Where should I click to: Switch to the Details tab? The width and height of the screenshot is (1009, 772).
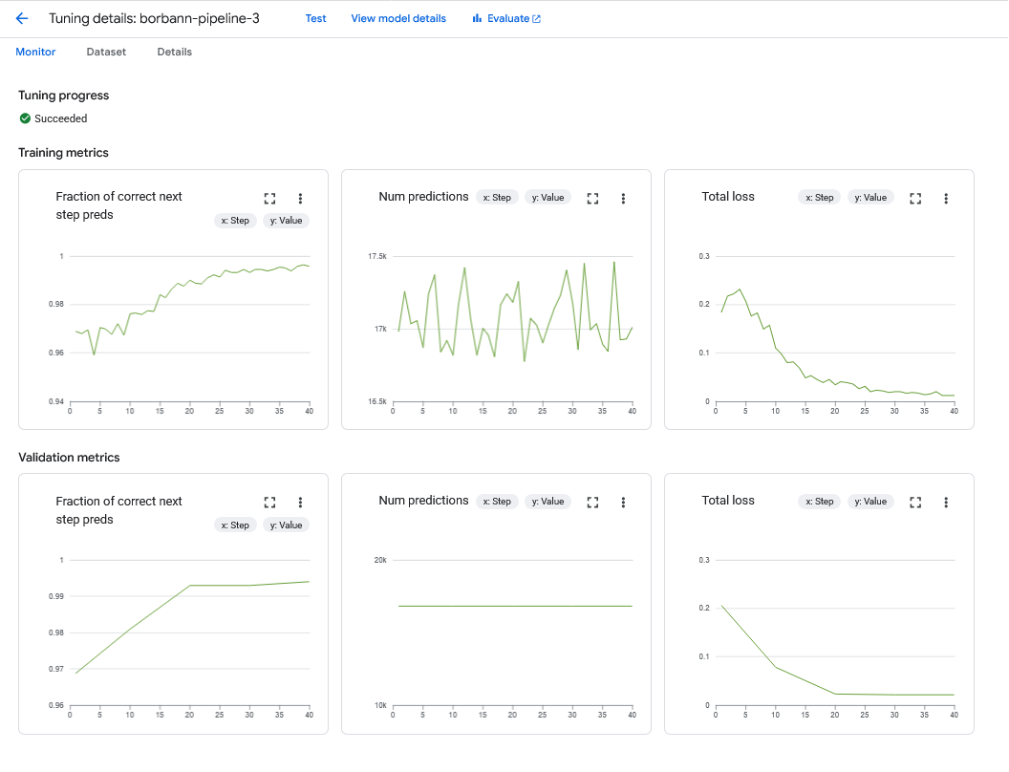click(174, 52)
